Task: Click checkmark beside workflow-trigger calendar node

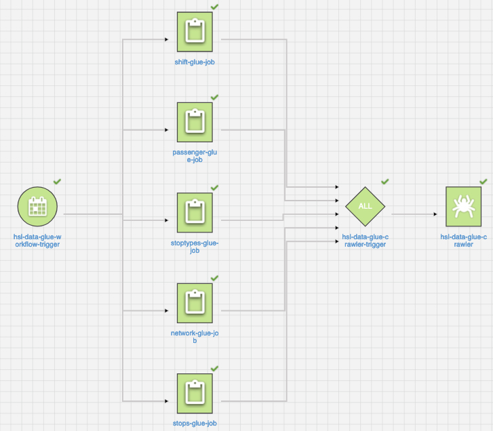Action: pos(57,181)
